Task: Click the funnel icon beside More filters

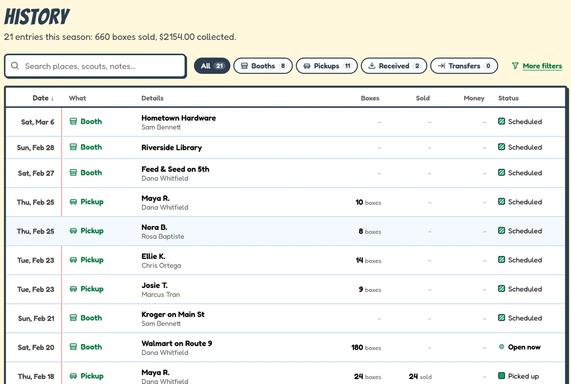Action: tap(515, 66)
